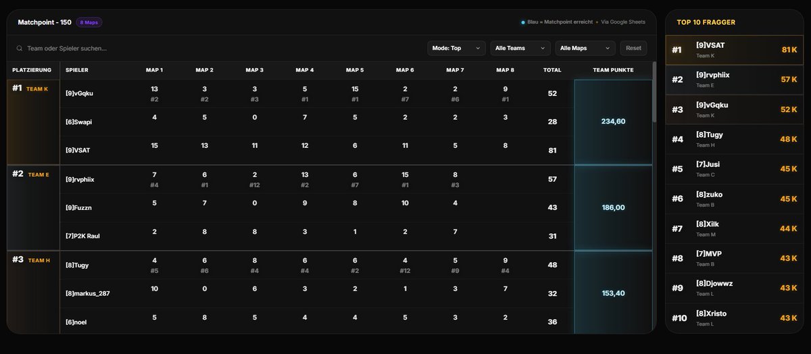Click the MAP 1 column header
This screenshot has height=354, width=811.
155,70
